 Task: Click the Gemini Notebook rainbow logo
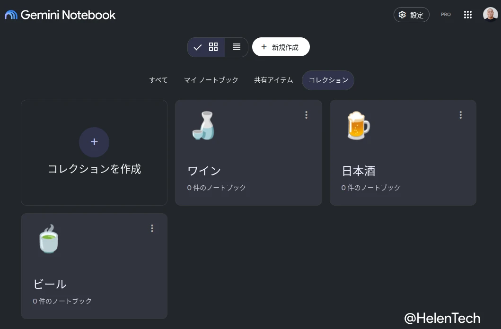click(x=11, y=15)
